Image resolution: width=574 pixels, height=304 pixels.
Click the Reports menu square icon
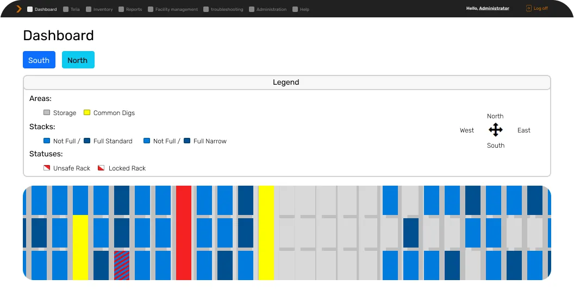pyautogui.click(x=121, y=9)
